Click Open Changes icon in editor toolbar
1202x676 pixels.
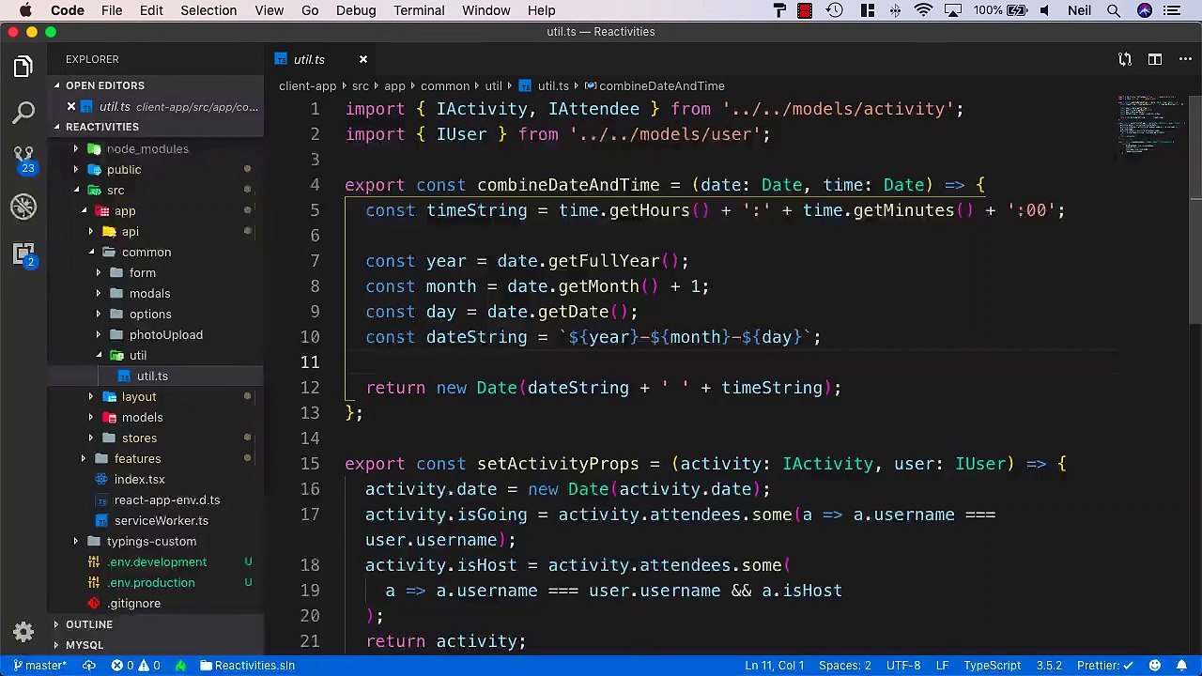click(1125, 59)
